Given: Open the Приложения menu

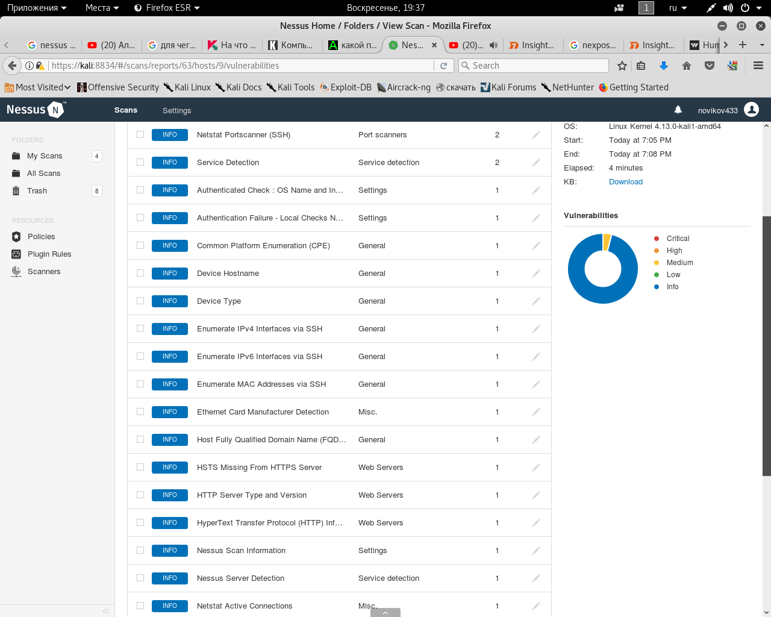Looking at the screenshot, I should [37, 8].
